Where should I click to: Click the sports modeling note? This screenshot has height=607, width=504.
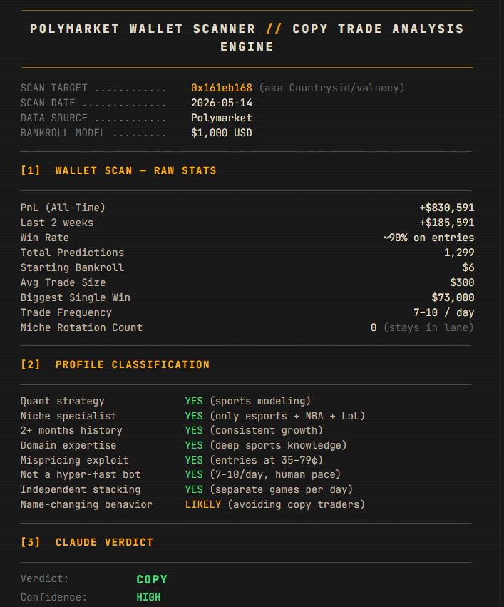[260, 401]
